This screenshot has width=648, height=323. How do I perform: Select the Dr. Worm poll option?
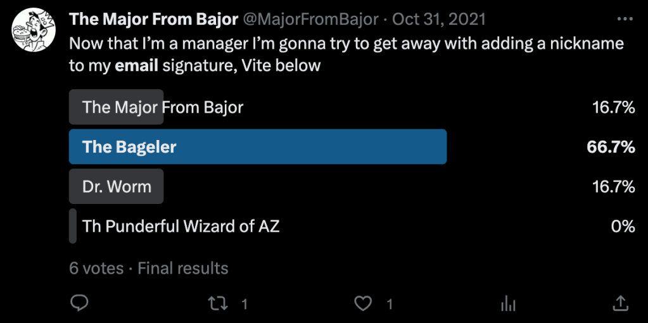pos(117,187)
